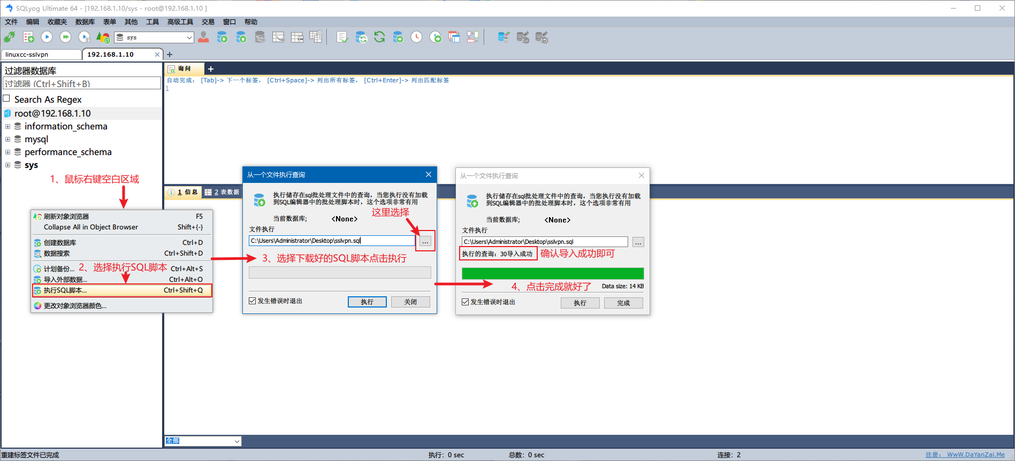Toggle 发生错误时退出 in the right dialog
This screenshot has height=461, width=1015.
[x=465, y=302]
